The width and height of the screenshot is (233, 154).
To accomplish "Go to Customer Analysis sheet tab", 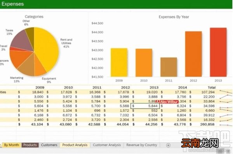I will (107, 145).
